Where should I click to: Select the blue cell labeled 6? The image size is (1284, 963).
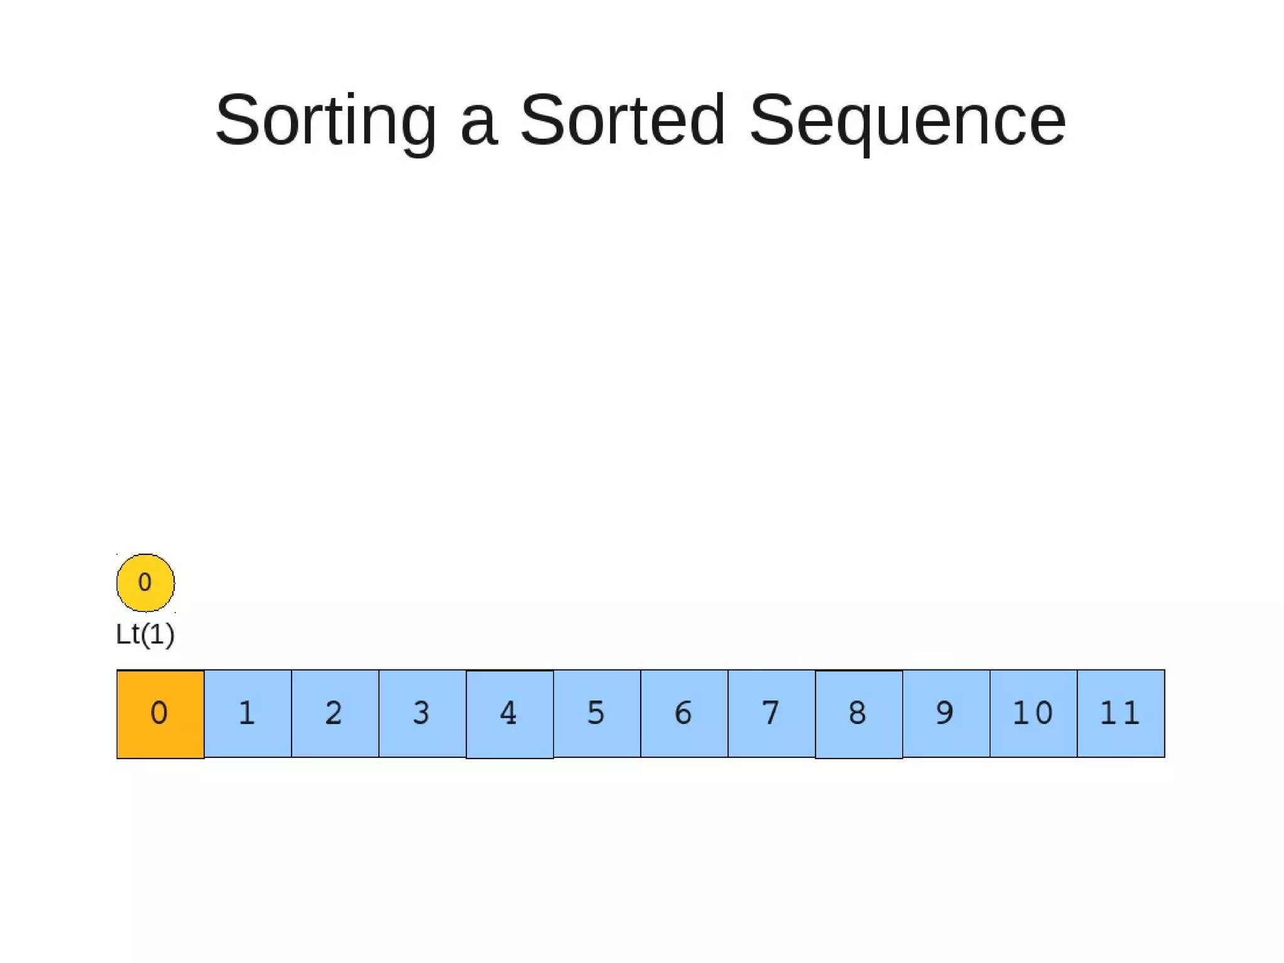(x=684, y=713)
